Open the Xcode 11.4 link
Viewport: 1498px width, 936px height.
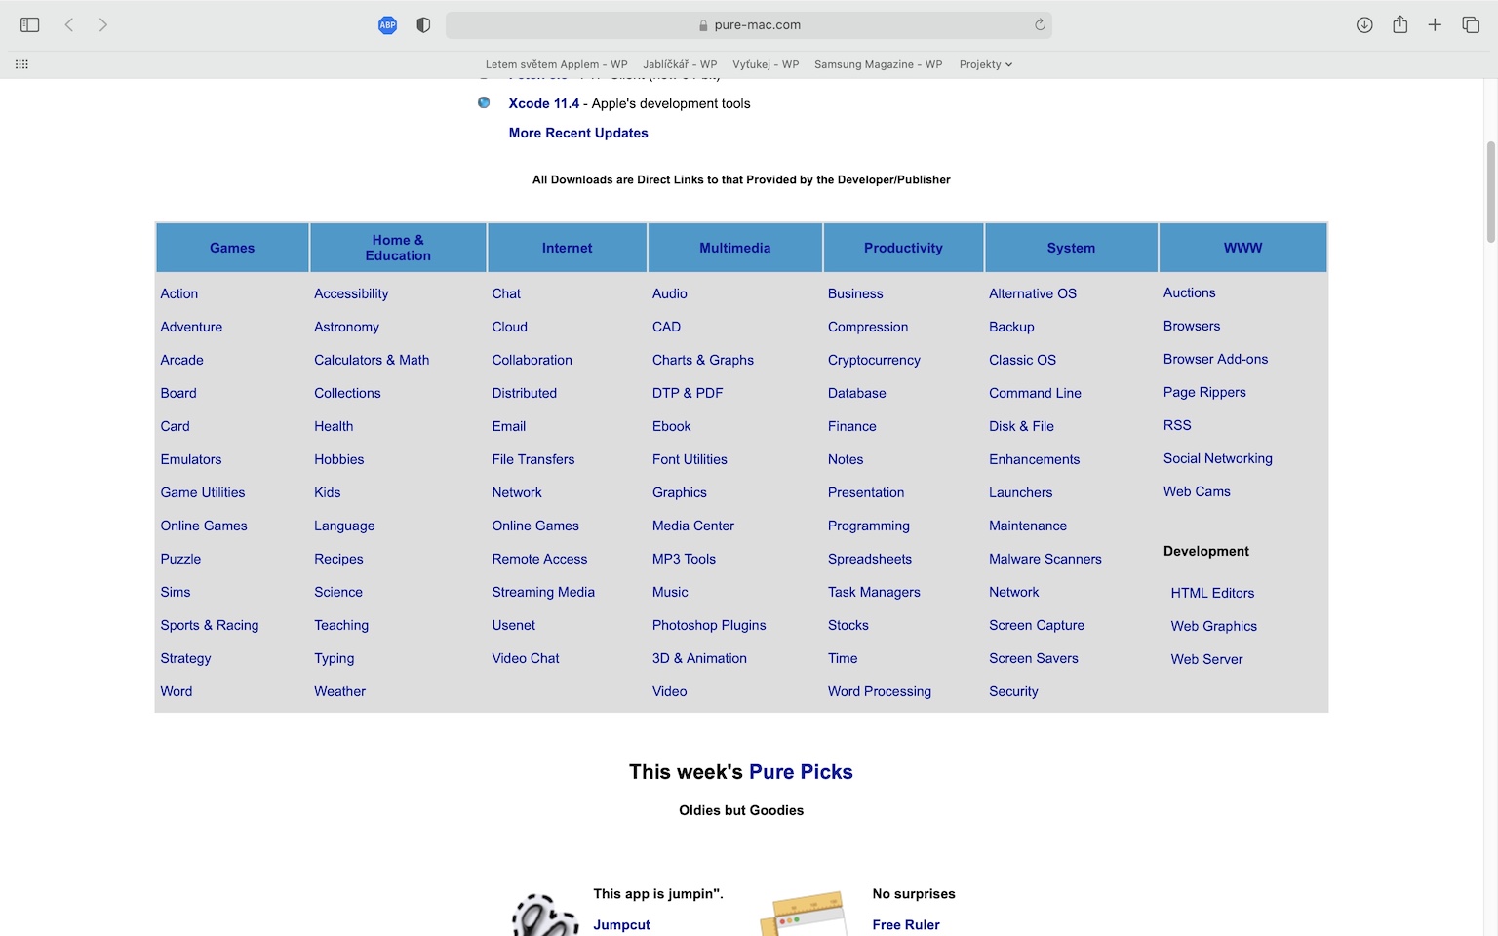pyautogui.click(x=543, y=103)
